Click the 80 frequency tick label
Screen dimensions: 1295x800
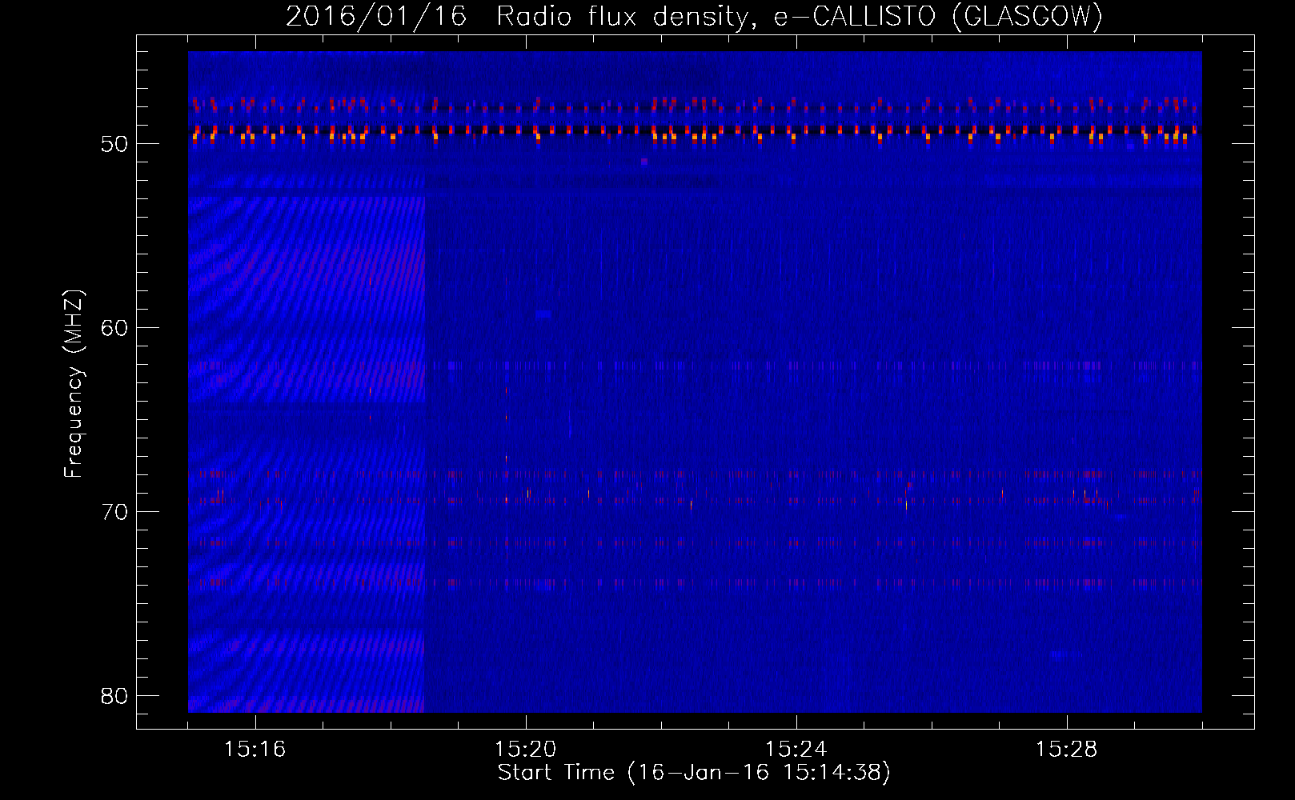115,696
